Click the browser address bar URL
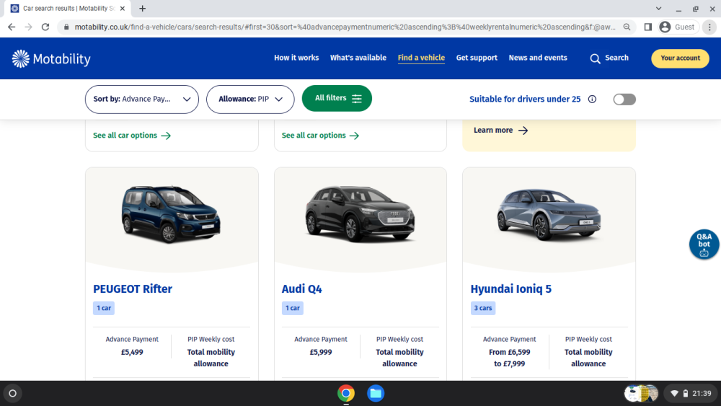 pos(345,27)
